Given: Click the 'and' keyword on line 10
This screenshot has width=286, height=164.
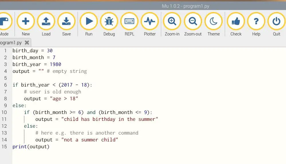Looking at the screenshot, I should click(91, 112).
